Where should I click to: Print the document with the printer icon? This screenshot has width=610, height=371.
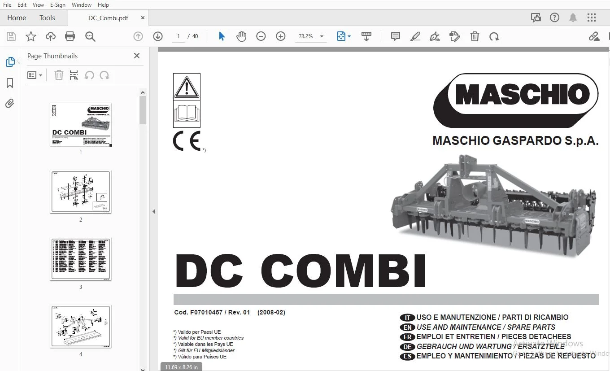click(x=70, y=36)
